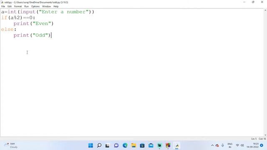
Task: Click the 'Ln: 5' status bar entry
Action: pyautogui.click(x=254, y=139)
